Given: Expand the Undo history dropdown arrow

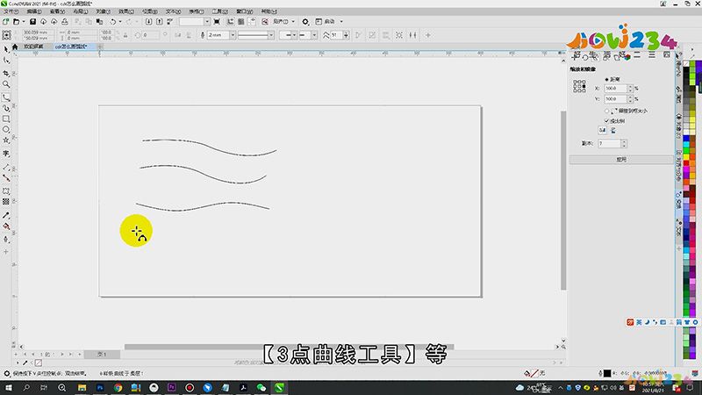Looking at the screenshot, I should [x=120, y=21].
